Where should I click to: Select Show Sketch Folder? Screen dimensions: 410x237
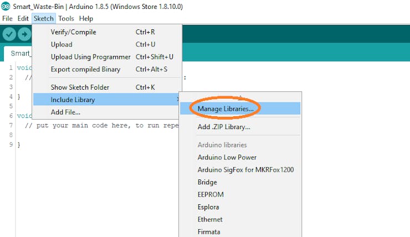107,87
